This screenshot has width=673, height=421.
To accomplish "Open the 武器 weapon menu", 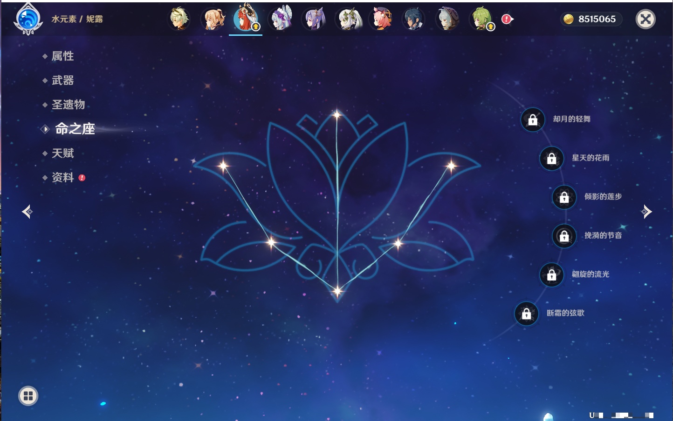I will click(x=62, y=80).
